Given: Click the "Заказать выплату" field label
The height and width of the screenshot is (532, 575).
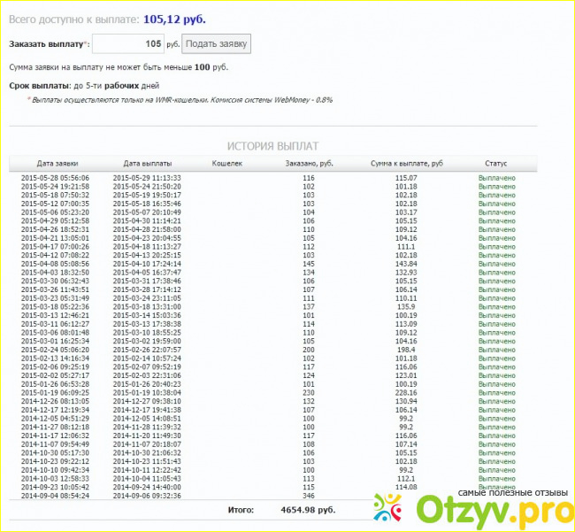Looking at the screenshot, I should [x=48, y=43].
